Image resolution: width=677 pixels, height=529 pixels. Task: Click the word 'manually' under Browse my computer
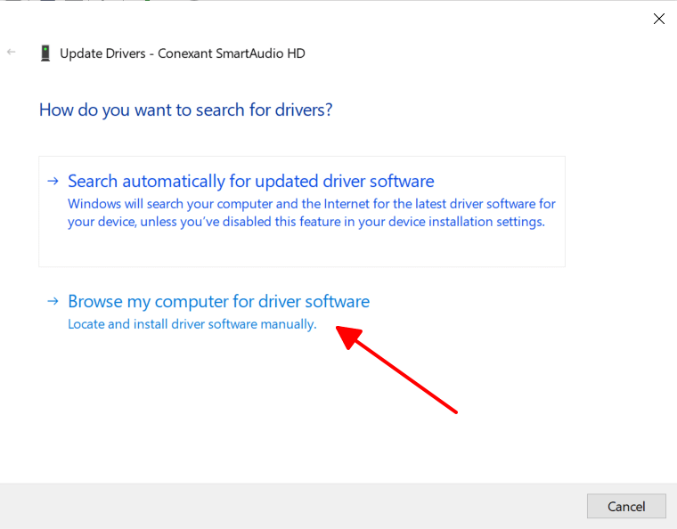pyautogui.click(x=288, y=324)
